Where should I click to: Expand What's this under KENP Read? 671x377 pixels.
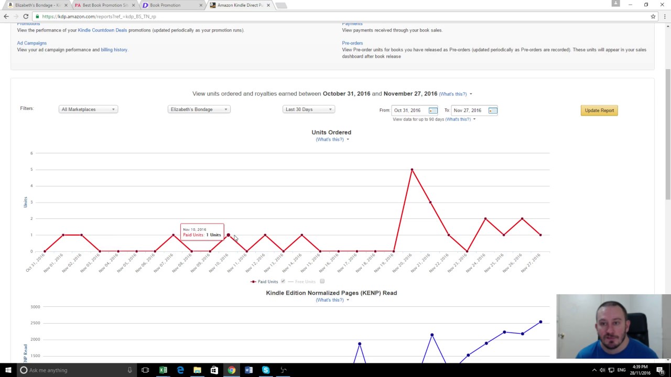332,300
